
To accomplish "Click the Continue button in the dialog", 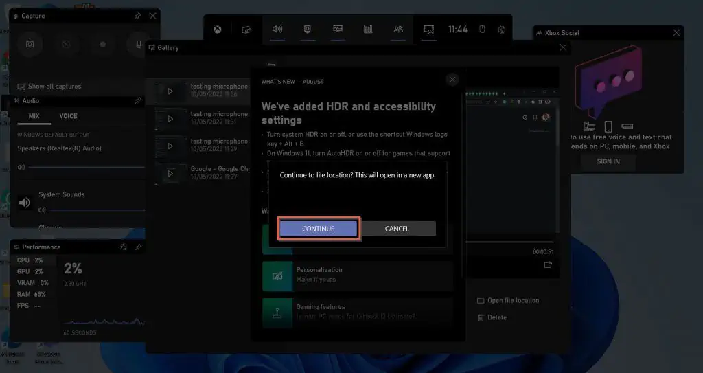I will 318,229.
